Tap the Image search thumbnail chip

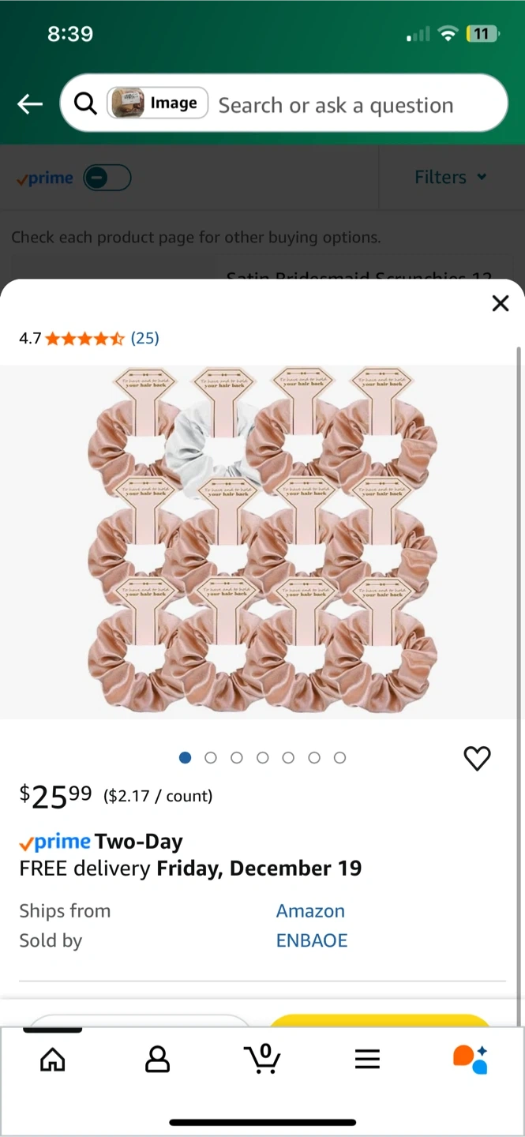pyautogui.click(x=158, y=103)
